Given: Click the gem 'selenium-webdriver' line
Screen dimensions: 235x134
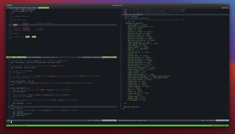Looking at the screenshot, I should point(22,114).
